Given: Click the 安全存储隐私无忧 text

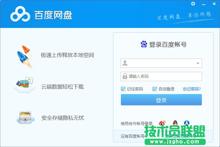Looking at the screenshot, I should (x=62, y=118).
